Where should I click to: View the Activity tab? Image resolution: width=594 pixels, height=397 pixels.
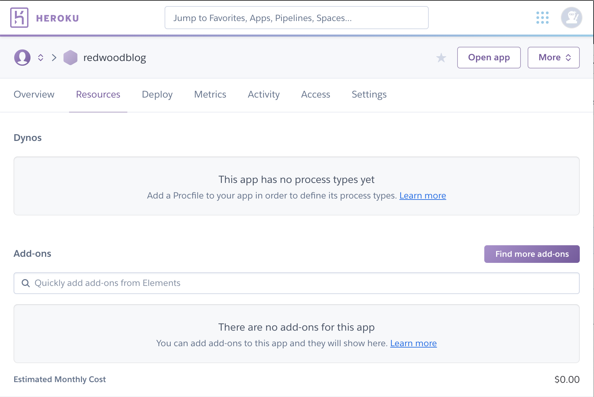[263, 95]
